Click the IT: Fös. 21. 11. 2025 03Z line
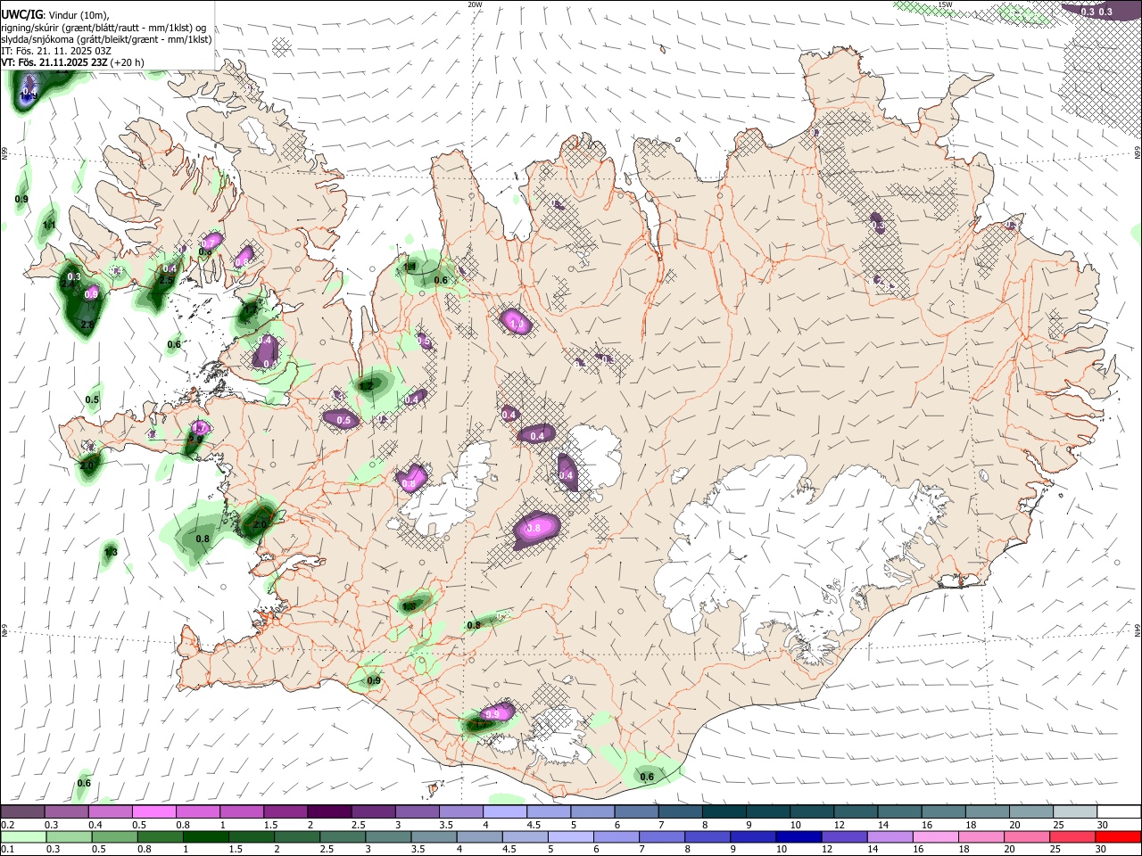 [x=56, y=51]
